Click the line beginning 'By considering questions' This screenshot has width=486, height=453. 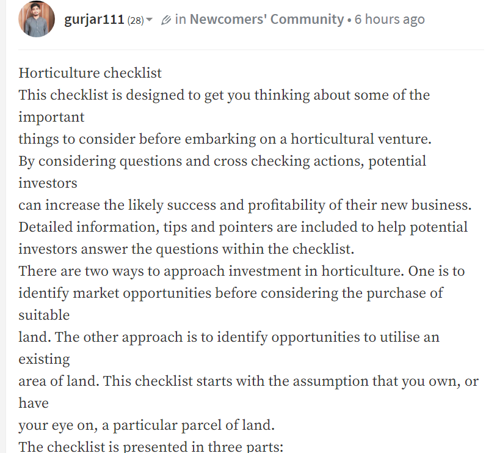[222, 161]
